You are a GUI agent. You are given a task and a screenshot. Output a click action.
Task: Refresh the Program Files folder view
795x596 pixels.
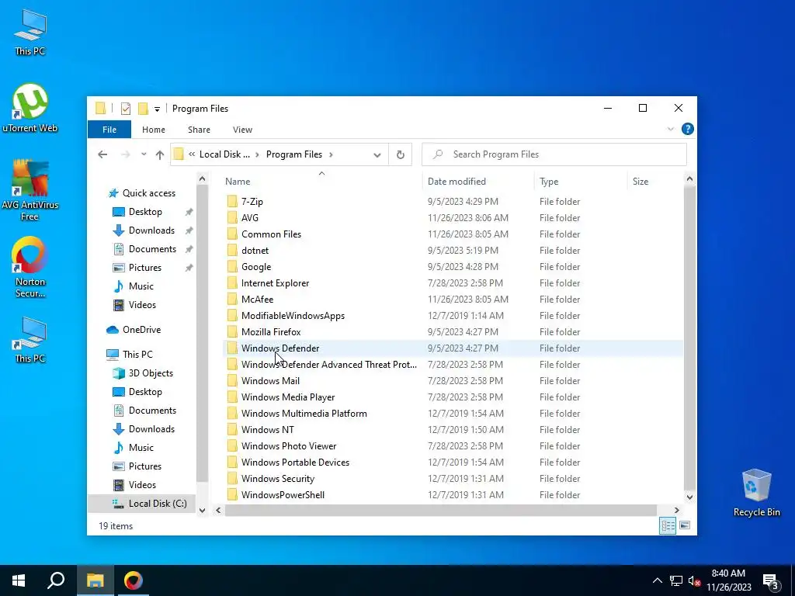pos(401,154)
